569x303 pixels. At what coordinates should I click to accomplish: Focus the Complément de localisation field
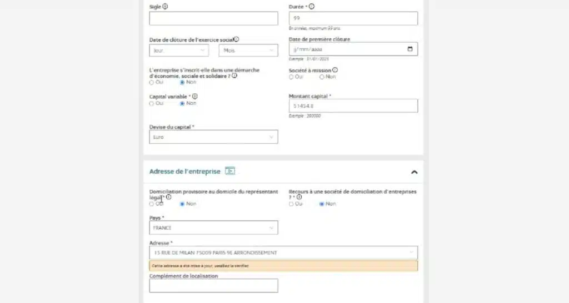[x=213, y=285]
